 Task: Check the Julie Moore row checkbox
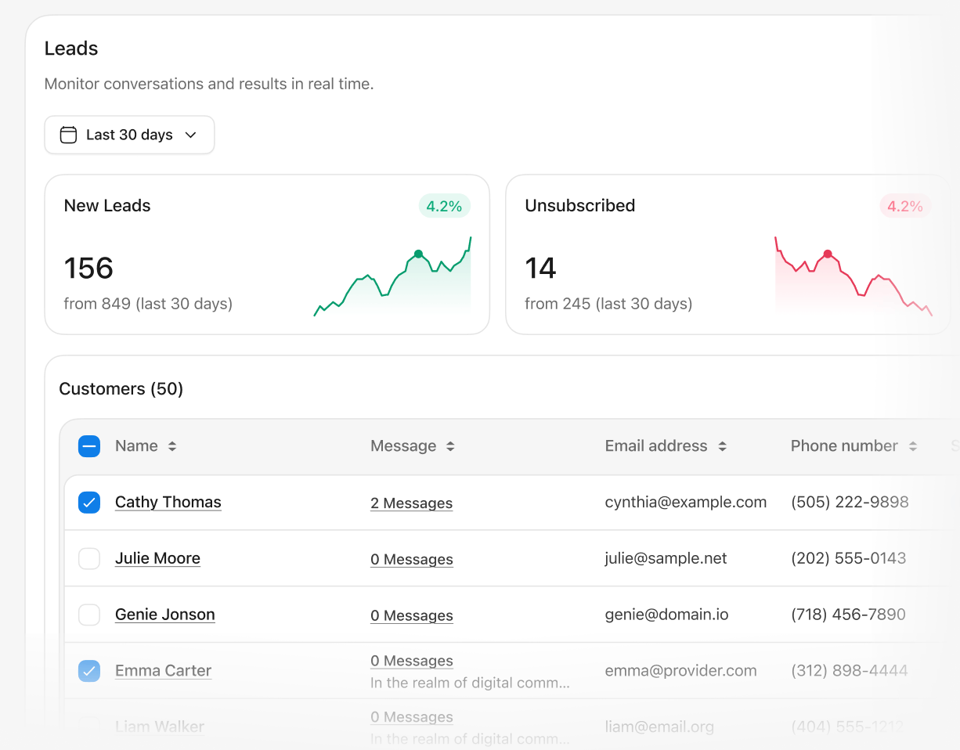pos(89,559)
